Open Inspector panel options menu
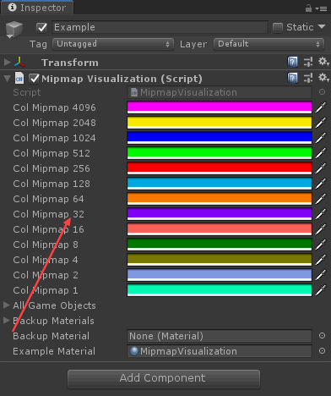The height and width of the screenshot is (396, 331). (321, 8)
